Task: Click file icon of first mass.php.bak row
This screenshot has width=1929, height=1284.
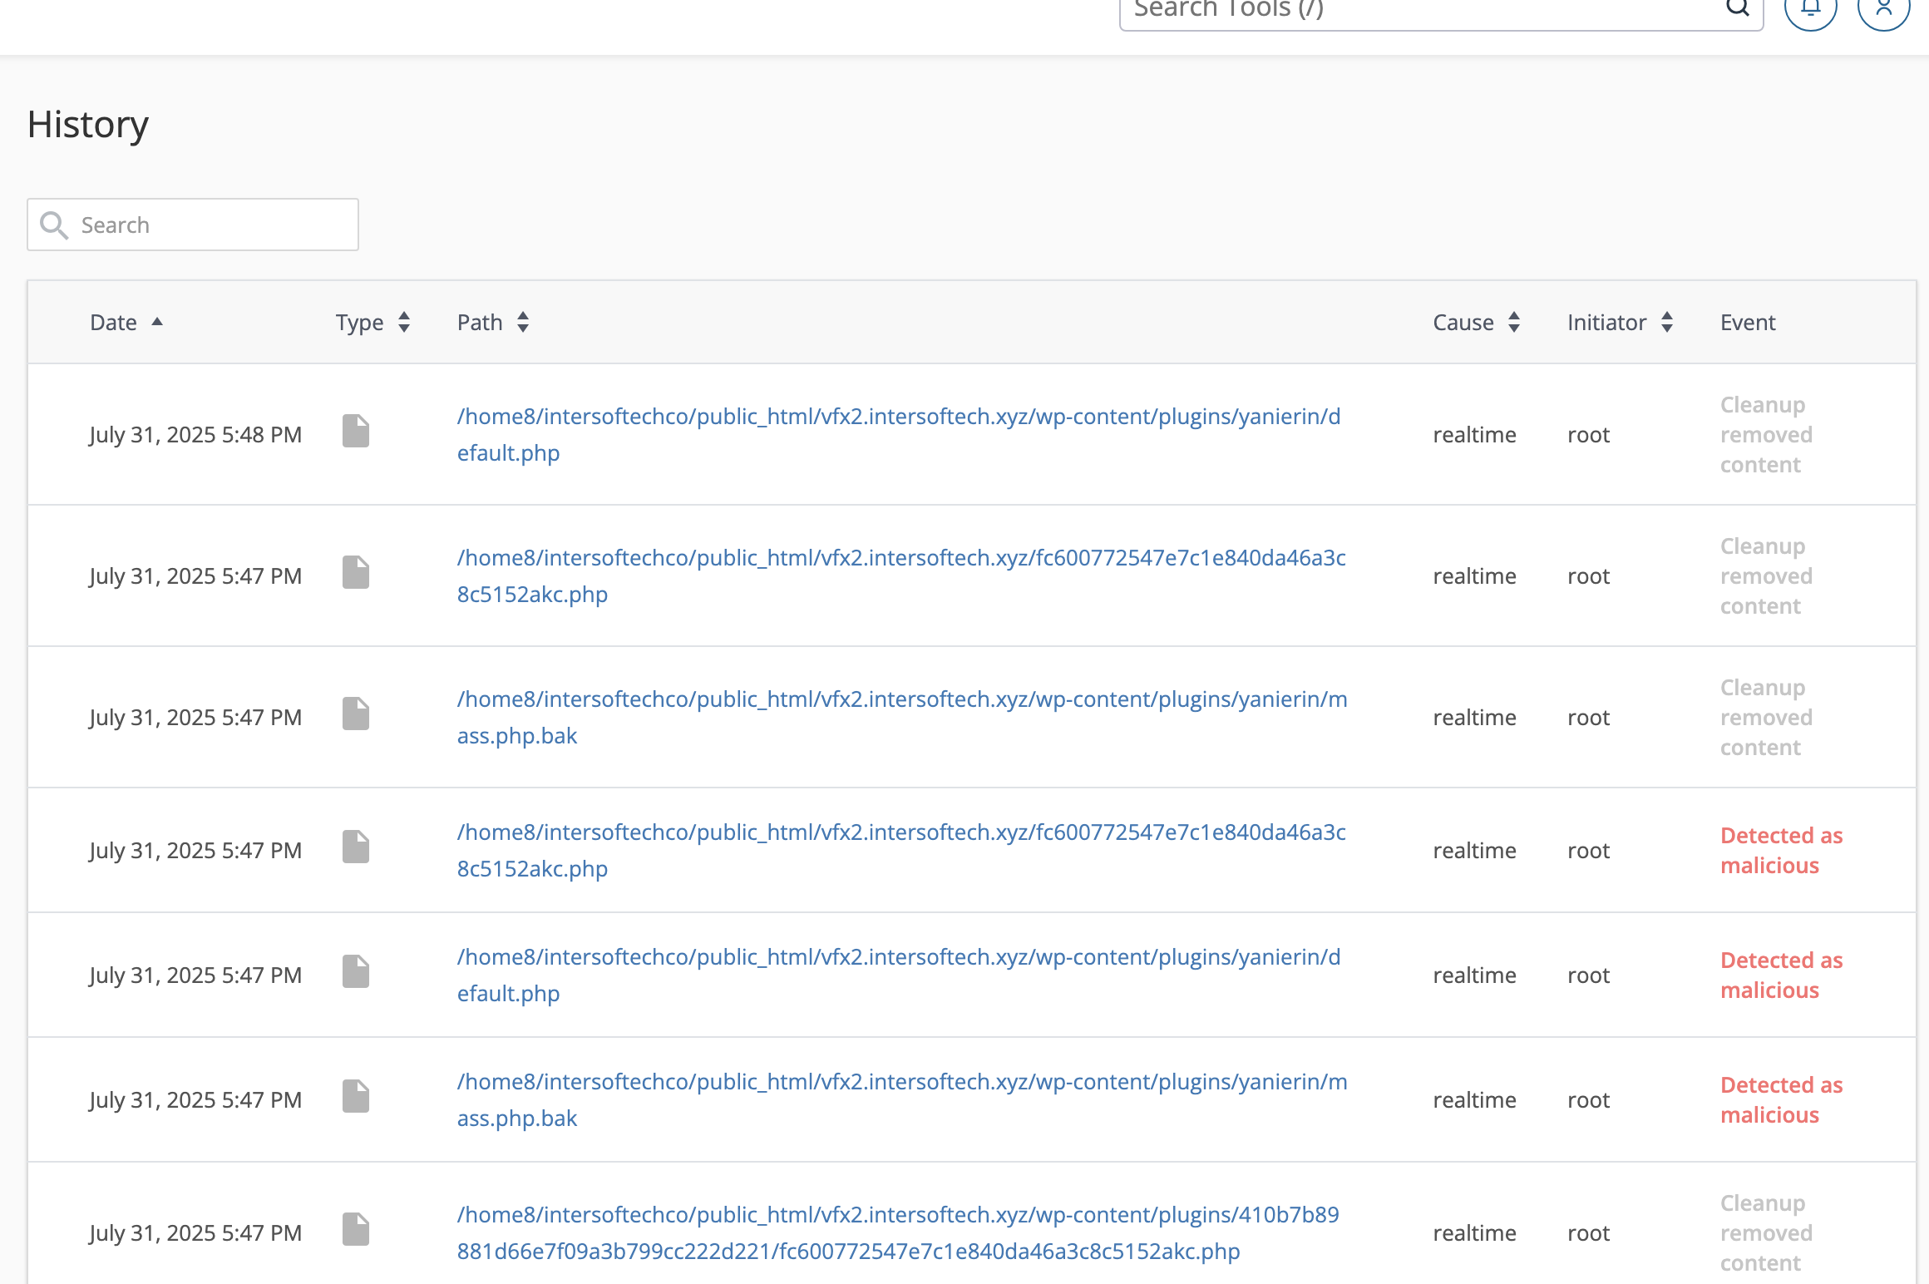Action: click(x=356, y=714)
